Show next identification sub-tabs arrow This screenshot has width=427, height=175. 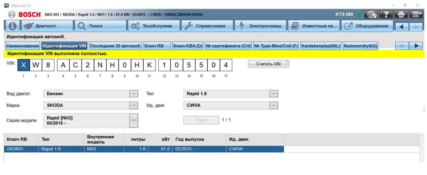tap(416, 46)
